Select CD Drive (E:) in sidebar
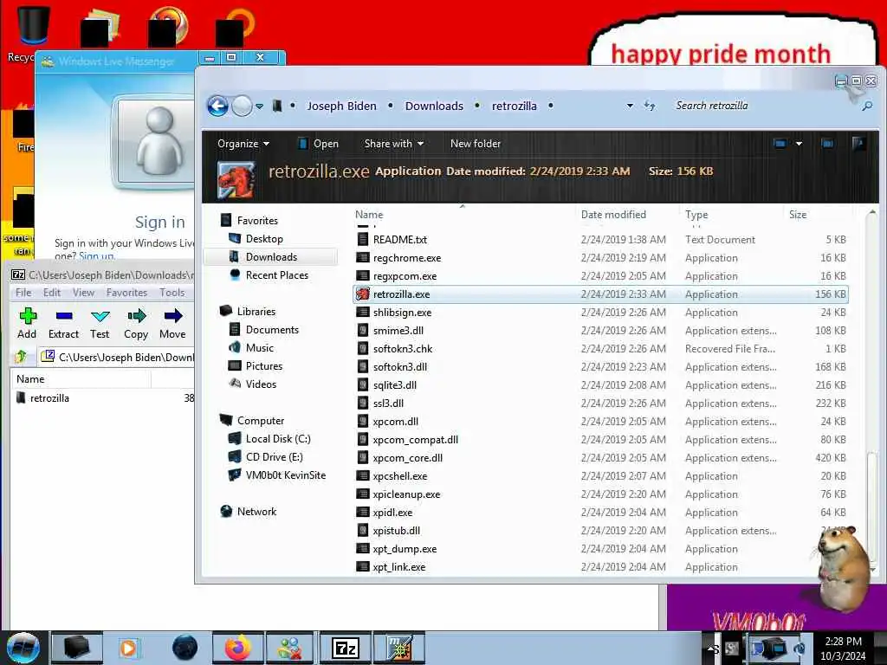The height and width of the screenshot is (665, 887). tap(274, 456)
